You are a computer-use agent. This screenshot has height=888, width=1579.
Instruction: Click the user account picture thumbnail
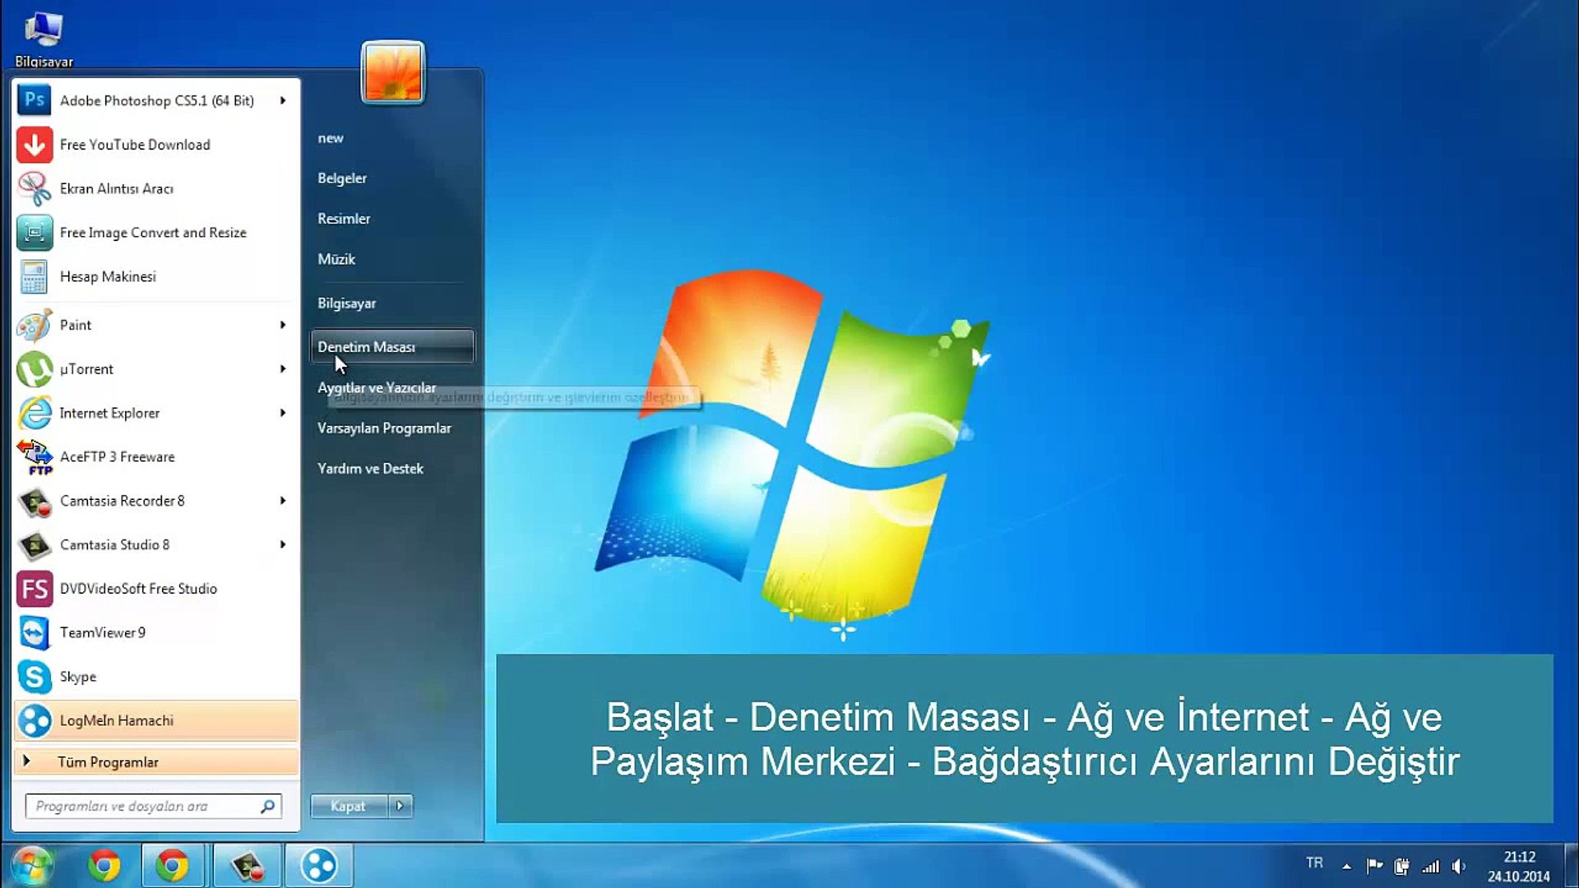click(392, 72)
